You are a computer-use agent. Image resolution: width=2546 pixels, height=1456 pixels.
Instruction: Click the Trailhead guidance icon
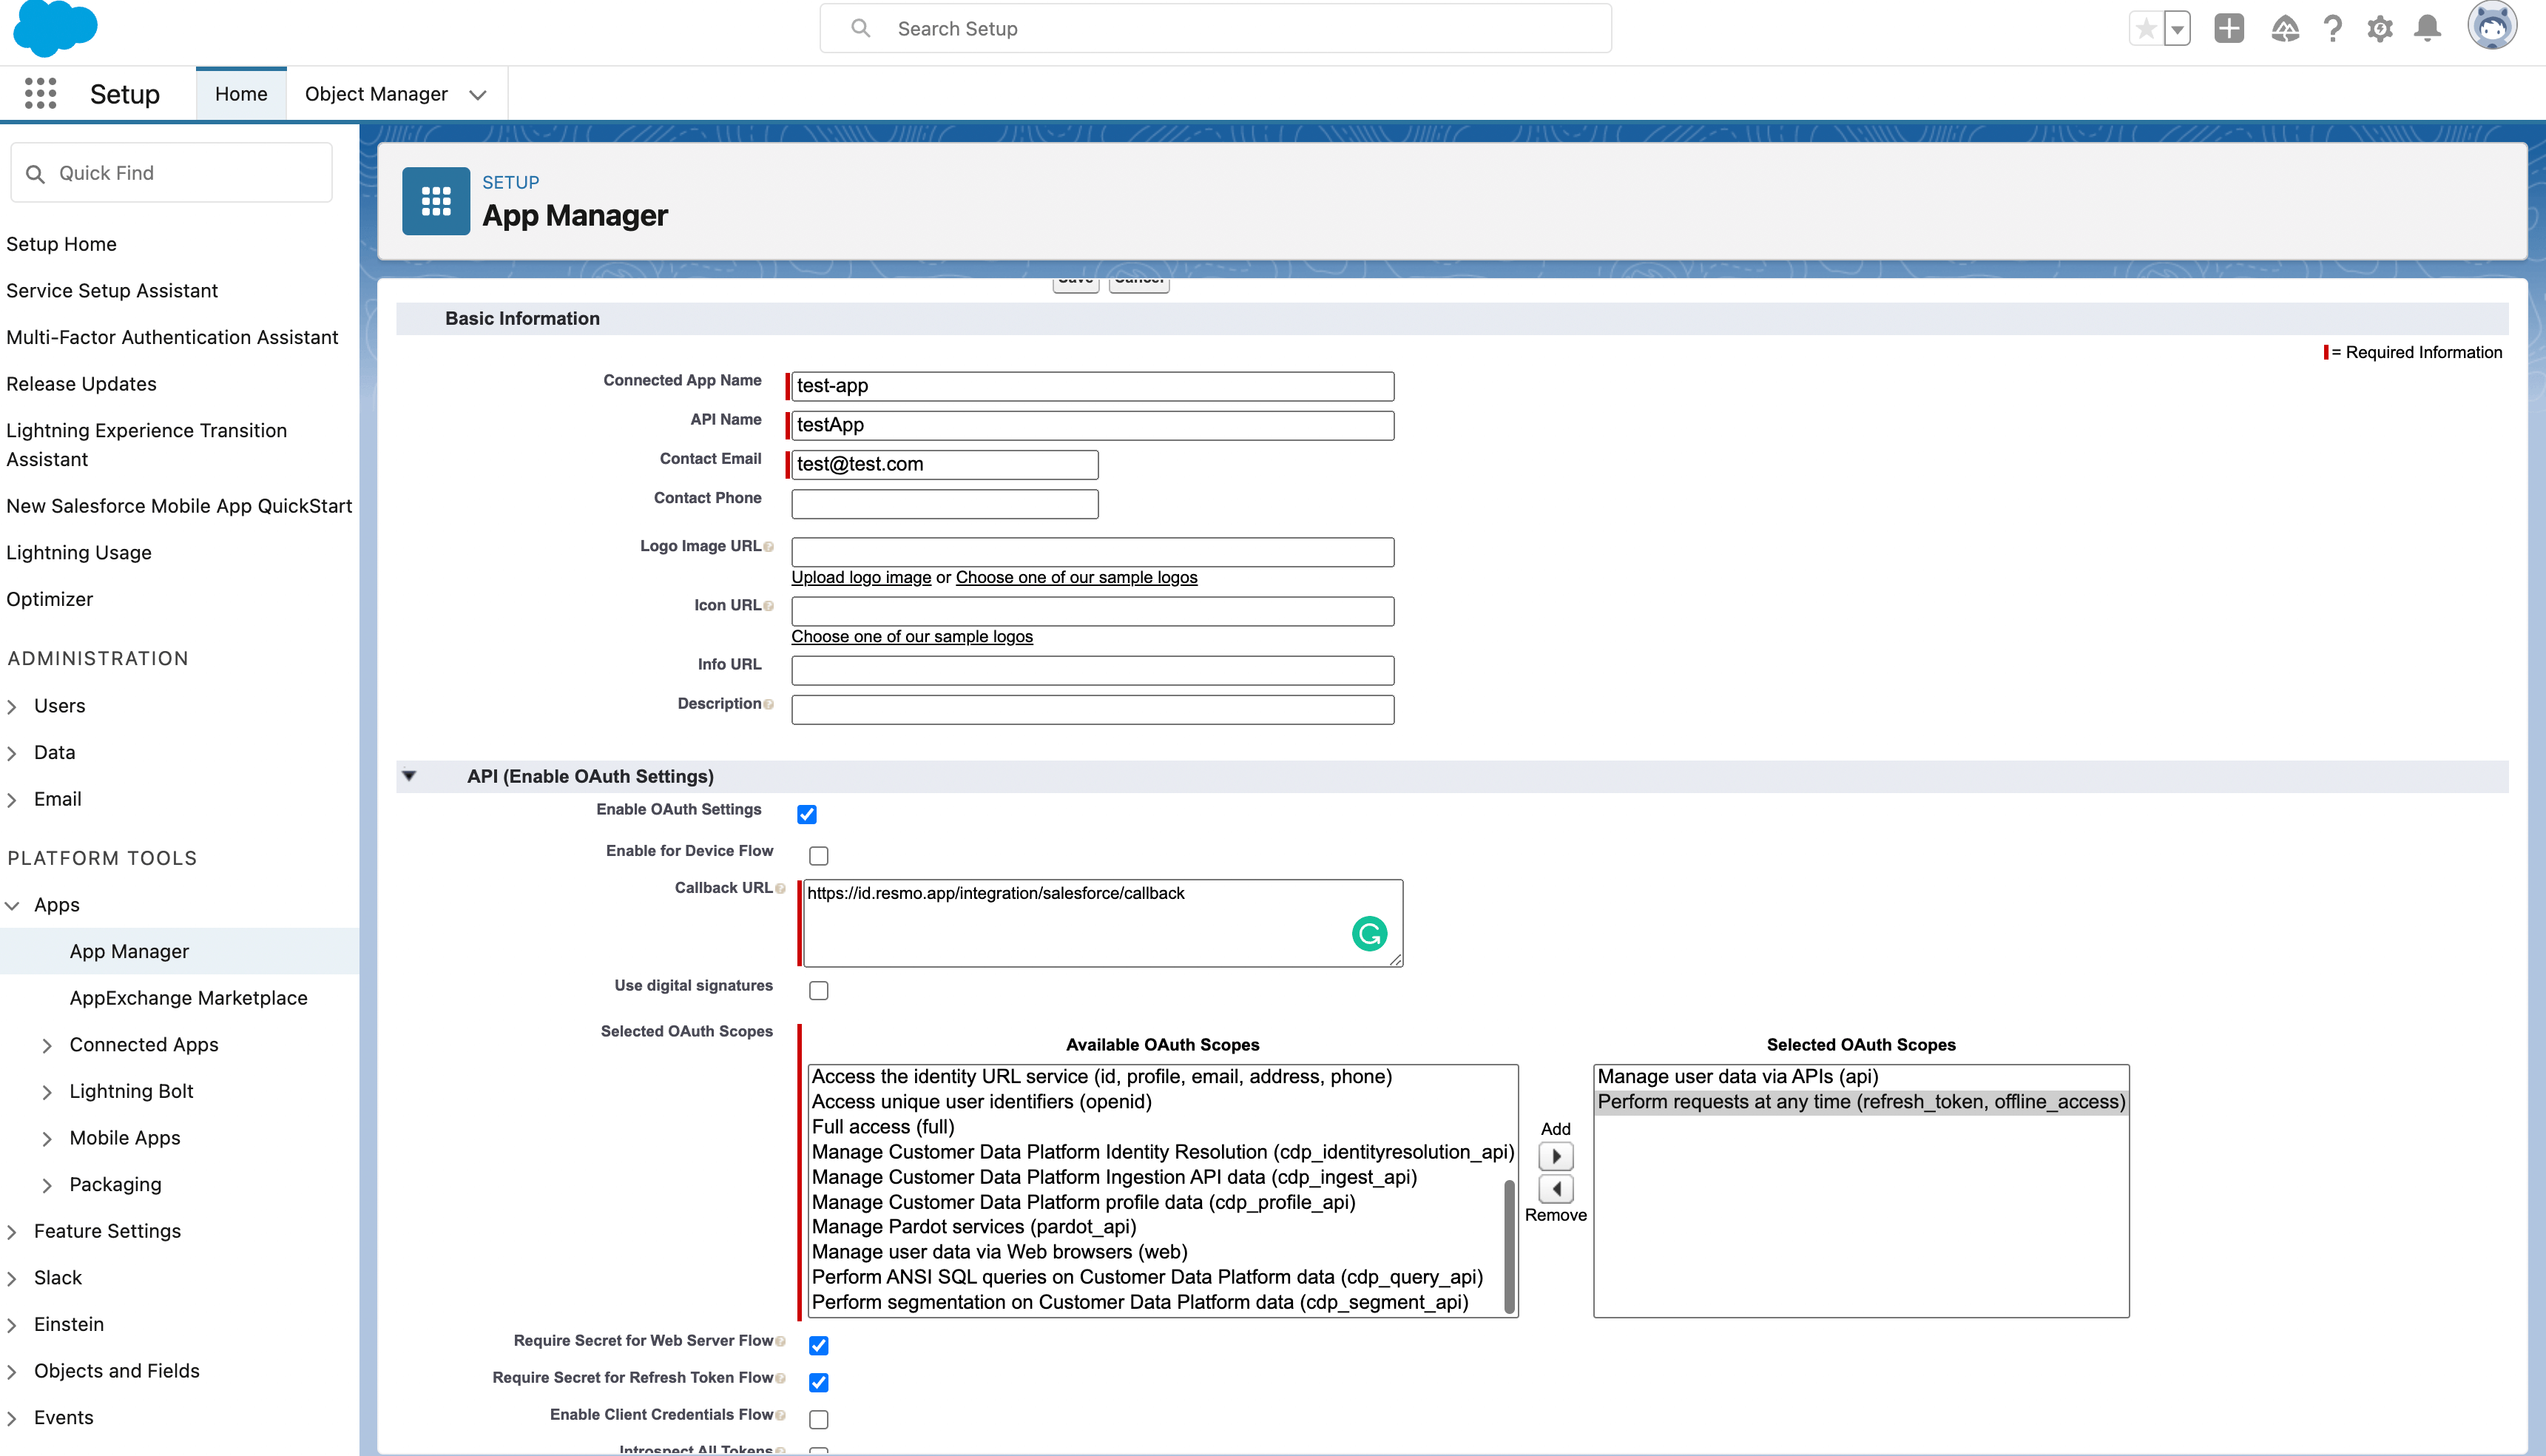point(2284,28)
